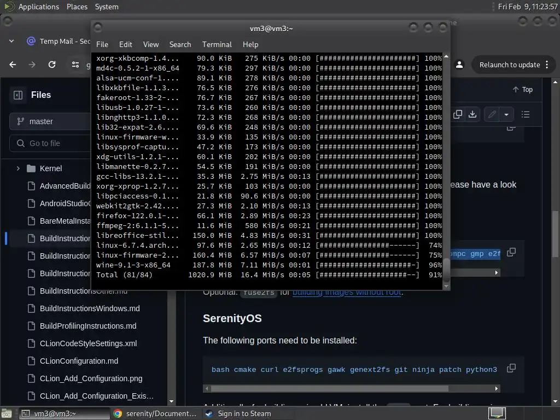Click the SerenityOS heading
Screen dimensions: 560x420
[232, 318]
